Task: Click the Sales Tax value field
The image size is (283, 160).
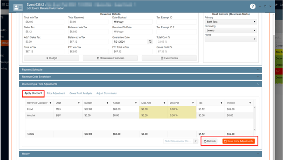Action: (44, 32)
